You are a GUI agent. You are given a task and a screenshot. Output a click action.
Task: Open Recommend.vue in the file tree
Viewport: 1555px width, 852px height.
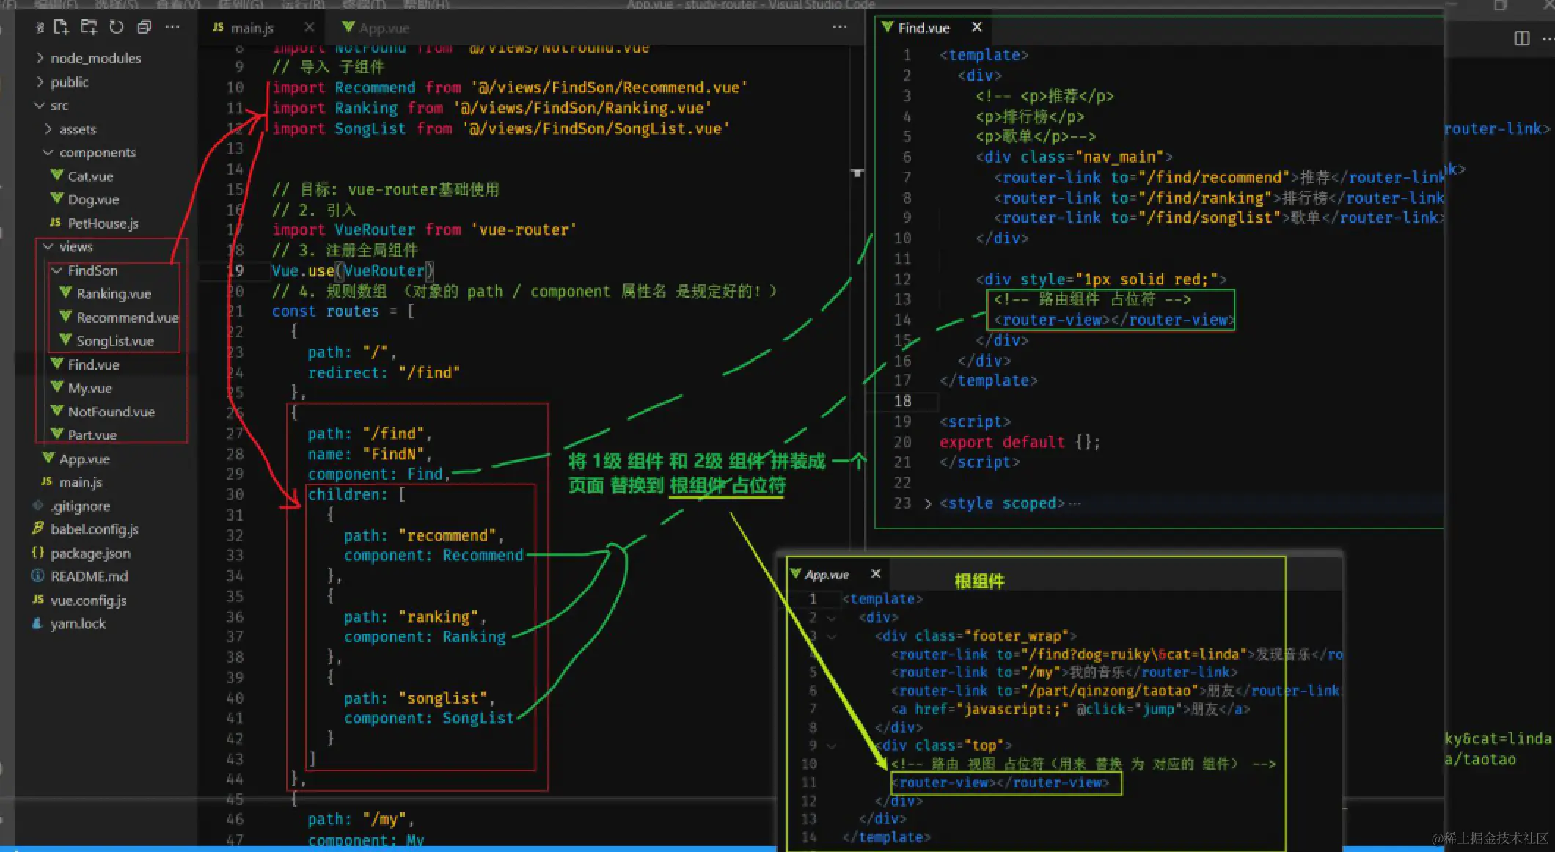tap(127, 317)
